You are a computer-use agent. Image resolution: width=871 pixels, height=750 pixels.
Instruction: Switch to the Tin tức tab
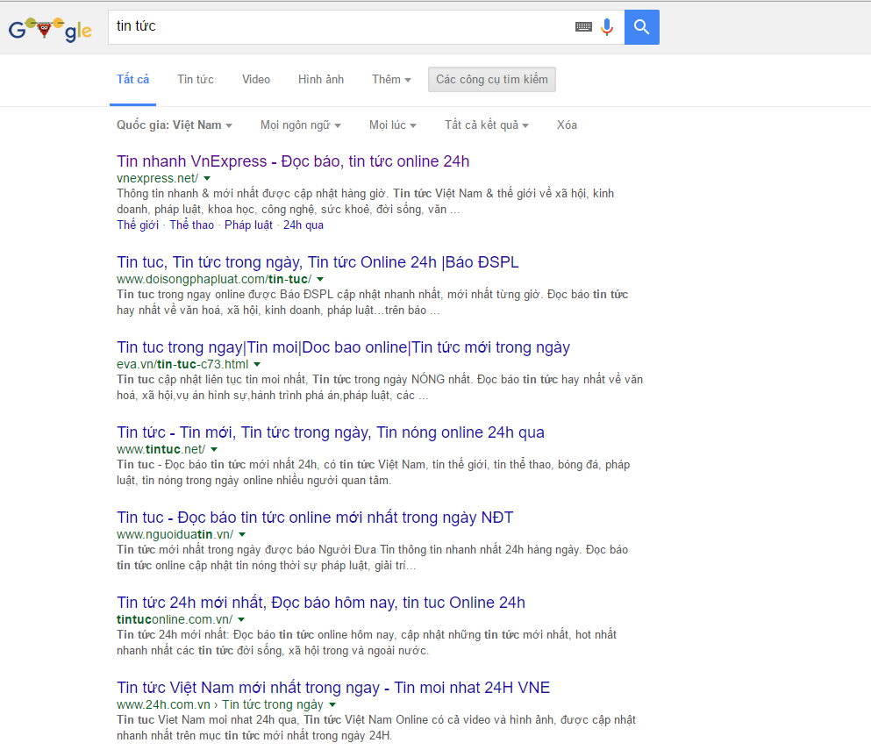pyautogui.click(x=195, y=79)
